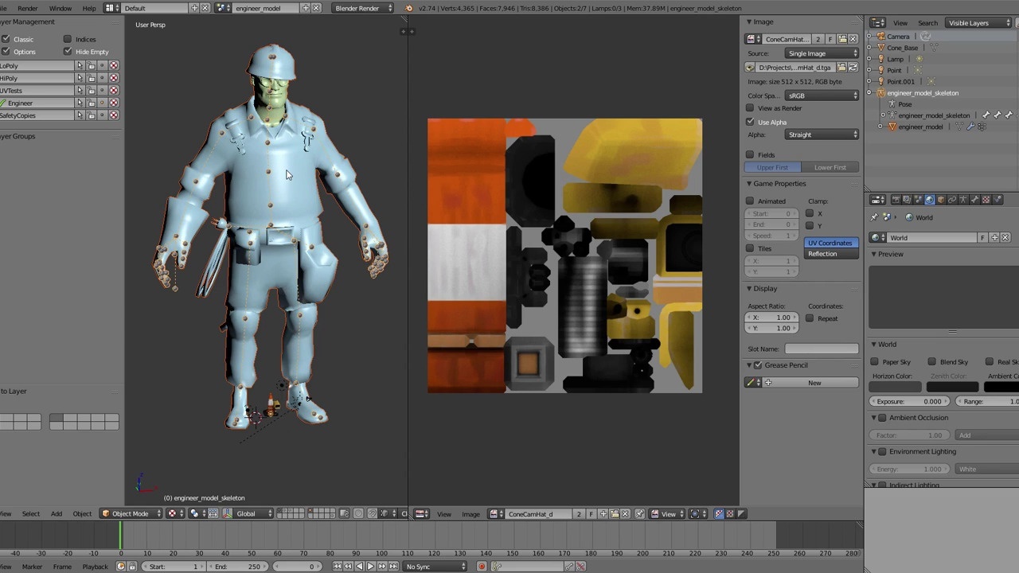Enable the Paper Sky checkbox in World panel
Image resolution: width=1019 pixels, height=573 pixels.
(873, 362)
